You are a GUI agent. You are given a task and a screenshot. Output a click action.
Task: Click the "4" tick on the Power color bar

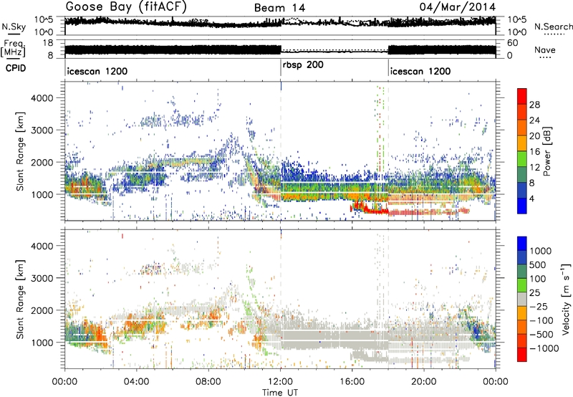point(532,198)
